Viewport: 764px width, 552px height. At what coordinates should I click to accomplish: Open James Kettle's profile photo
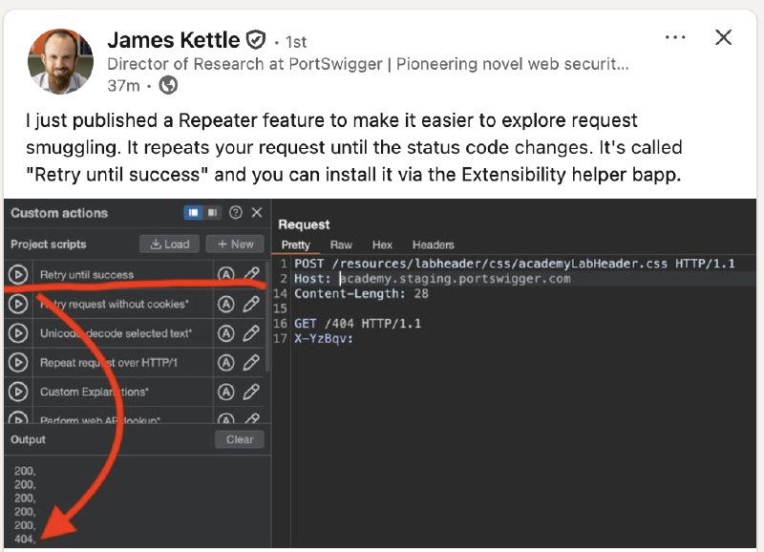point(61,61)
